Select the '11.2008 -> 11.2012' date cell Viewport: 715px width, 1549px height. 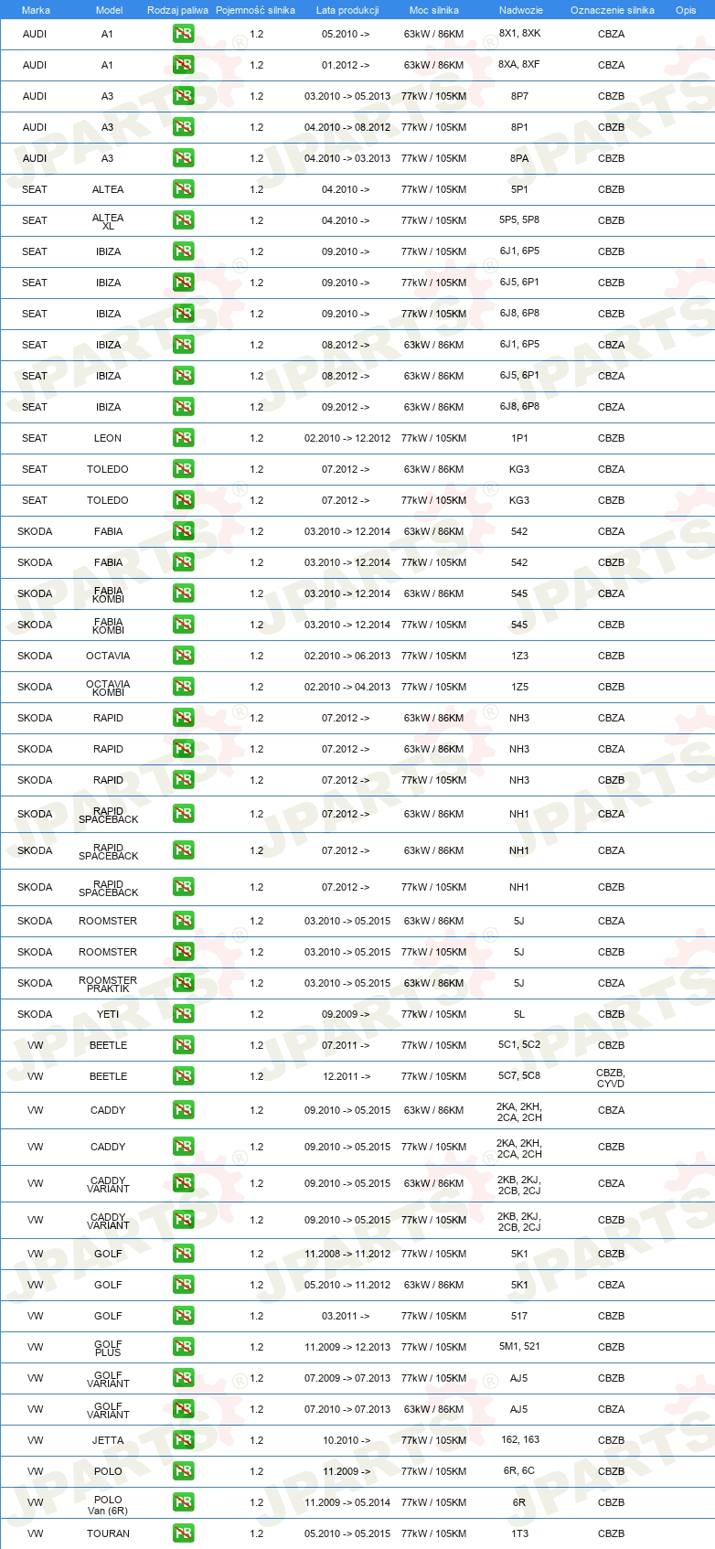tap(347, 1254)
